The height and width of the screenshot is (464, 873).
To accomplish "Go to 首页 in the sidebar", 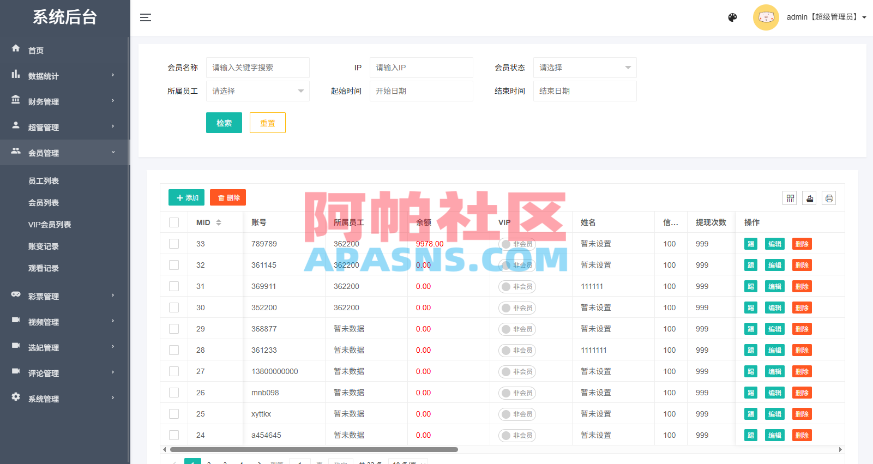I will (x=65, y=50).
